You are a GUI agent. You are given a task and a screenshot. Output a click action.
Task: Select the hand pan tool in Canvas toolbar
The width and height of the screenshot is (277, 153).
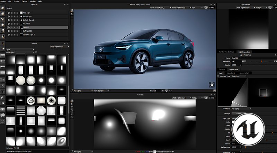(x=72, y=107)
